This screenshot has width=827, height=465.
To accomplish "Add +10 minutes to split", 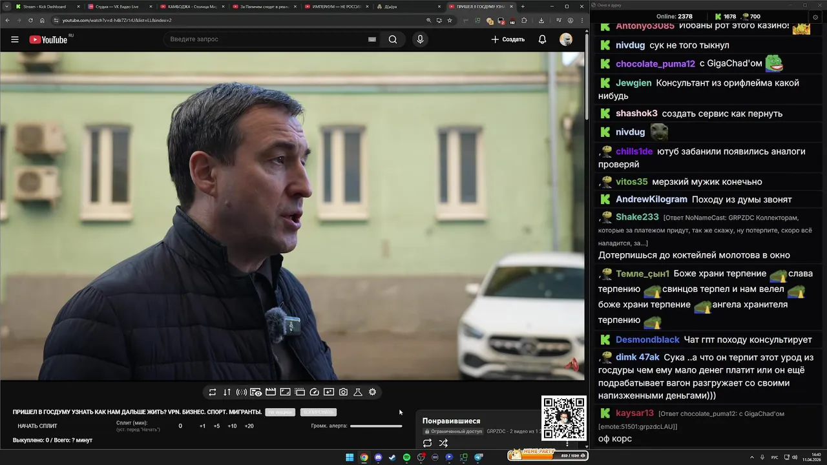I will (232, 426).
